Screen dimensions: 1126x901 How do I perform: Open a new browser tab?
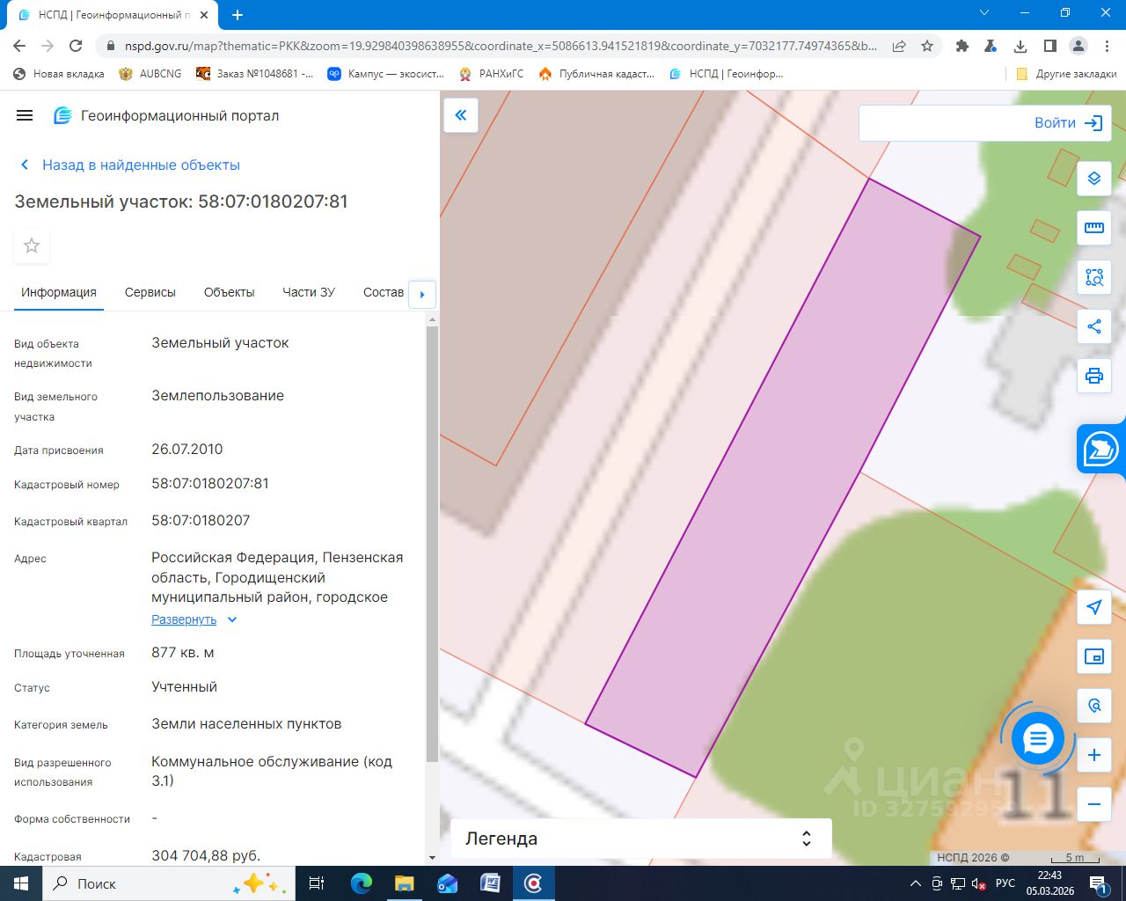238,15
